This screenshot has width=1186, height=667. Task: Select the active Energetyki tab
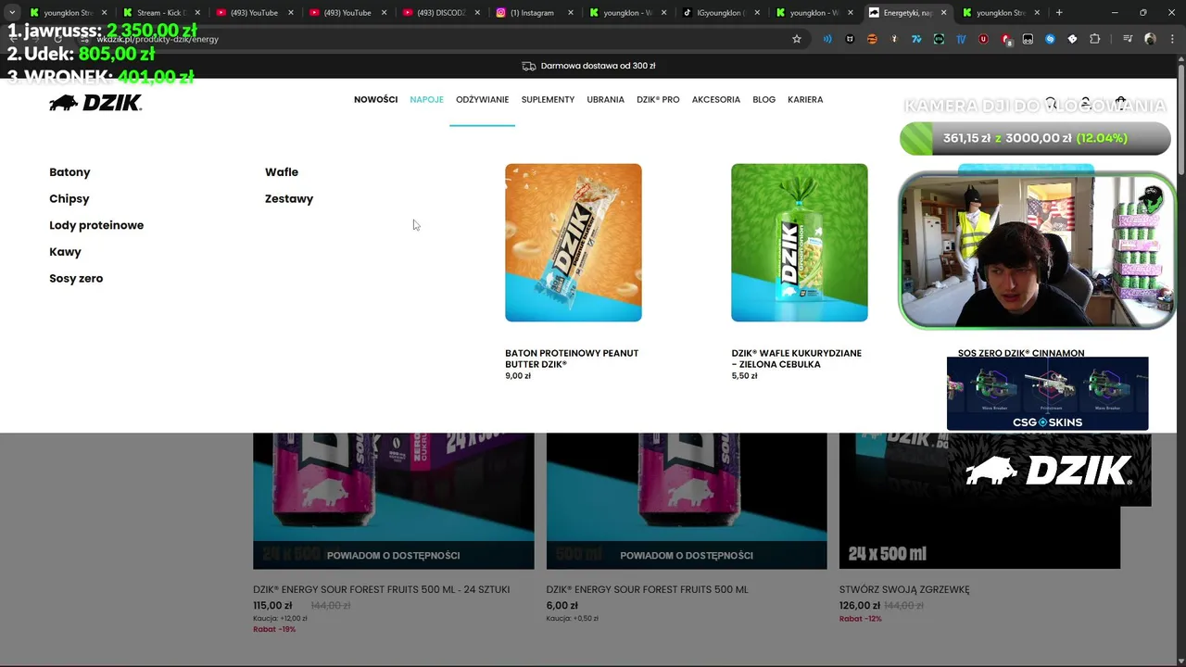pyautogui.click(x=906, y=13)
